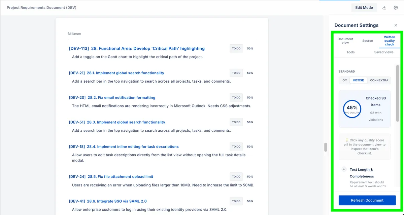Image resolution: width=404 pixels, height=215 pixels.
Task: Click the 'Click any quality score pill' hint text
Action: [x=365, y=147]
